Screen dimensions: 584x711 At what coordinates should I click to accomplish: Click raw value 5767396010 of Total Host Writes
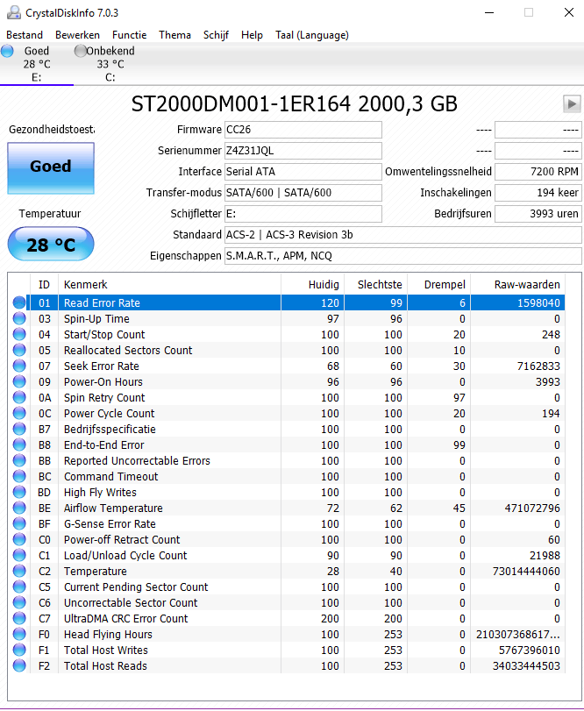530,650
